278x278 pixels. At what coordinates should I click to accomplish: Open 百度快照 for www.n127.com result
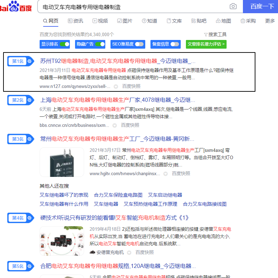131,86
